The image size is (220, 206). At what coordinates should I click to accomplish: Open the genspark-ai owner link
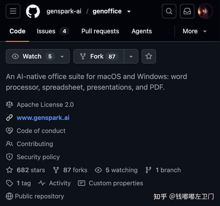[64, 11]
